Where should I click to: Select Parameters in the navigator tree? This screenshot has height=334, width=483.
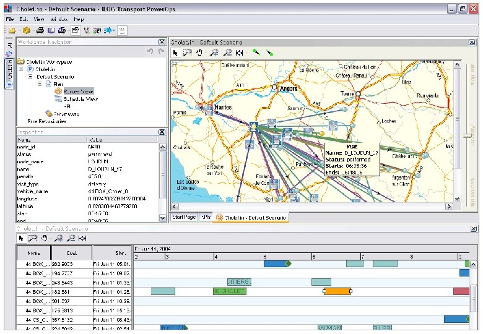point(66,114)
